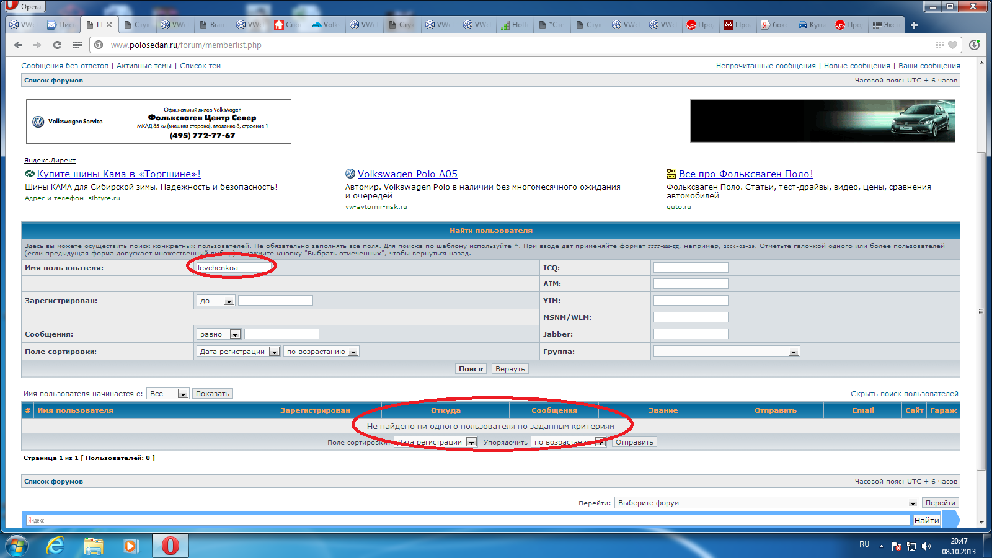Switch to the Yandex "бокс" tab
Screen dimensions: 992x558
point(775,25)
